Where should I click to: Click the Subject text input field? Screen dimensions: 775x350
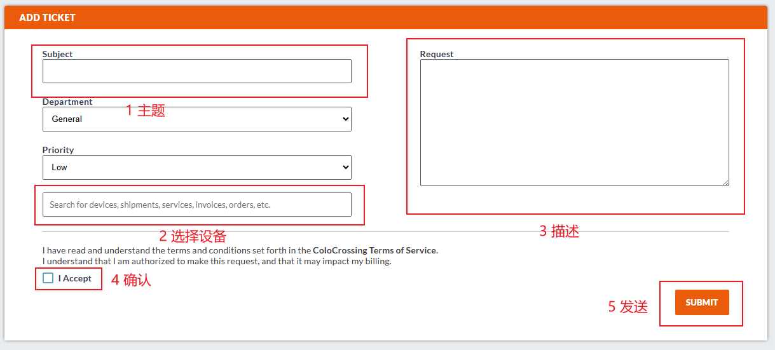coord(196,71)
